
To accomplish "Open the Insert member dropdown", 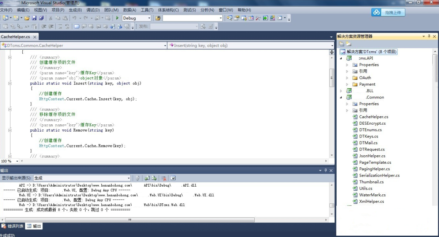I will tap(332, 46).
